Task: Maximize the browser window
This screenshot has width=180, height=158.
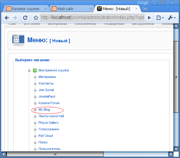Action: click(x=162, y=3)
